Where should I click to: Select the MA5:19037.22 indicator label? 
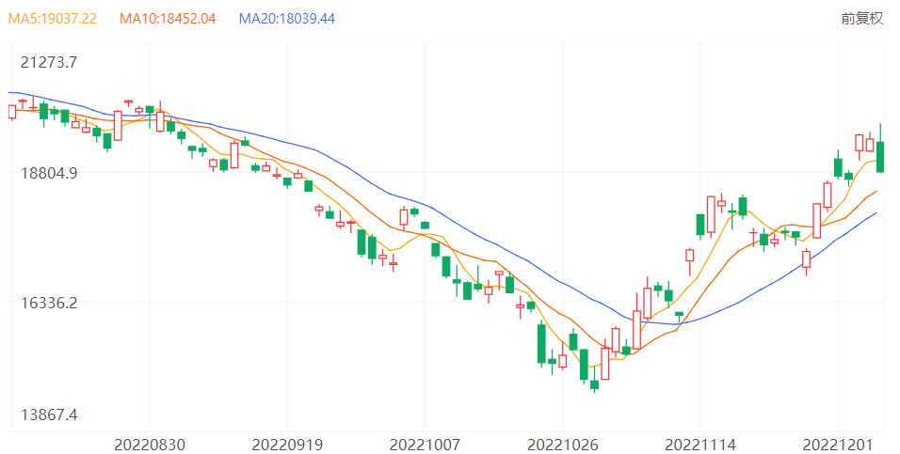[x=52, y=19]
